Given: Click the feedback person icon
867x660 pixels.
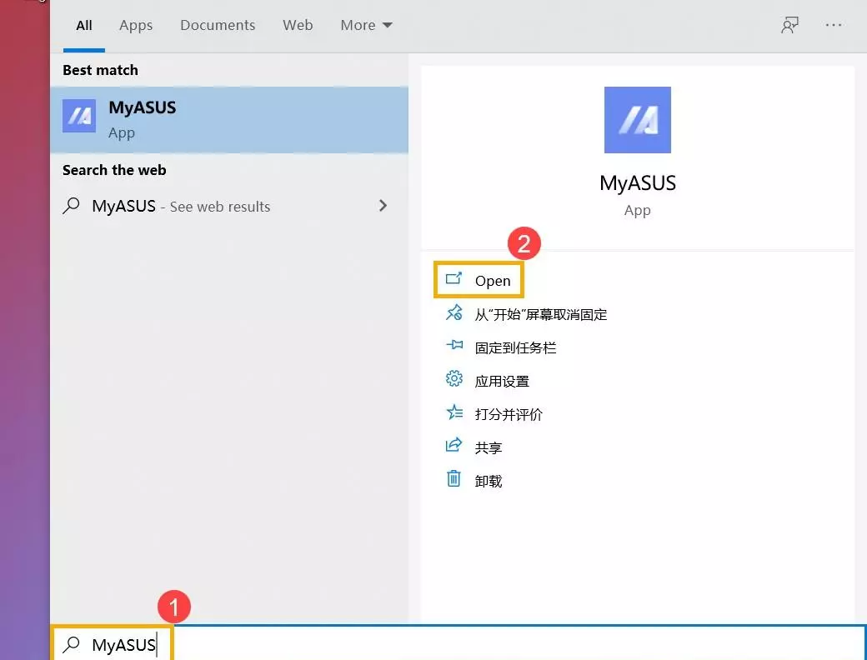Looking at the screenshot, I should (x=789, y=25).
